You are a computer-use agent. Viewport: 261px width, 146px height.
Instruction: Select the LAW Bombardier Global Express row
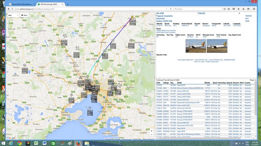click(205, 103)
